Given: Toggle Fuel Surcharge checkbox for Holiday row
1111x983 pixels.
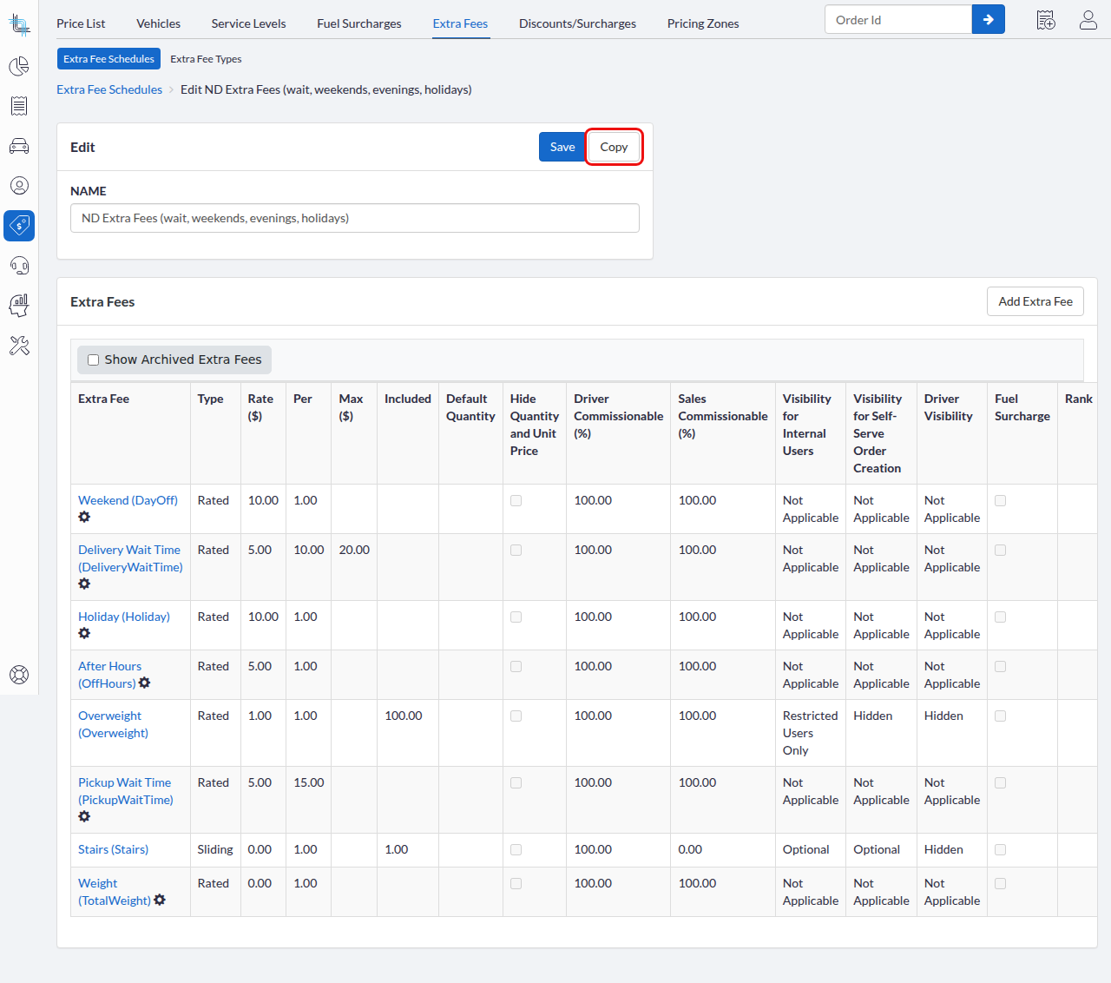Looking at the screenshot, I should click(x=1001, y=617).
